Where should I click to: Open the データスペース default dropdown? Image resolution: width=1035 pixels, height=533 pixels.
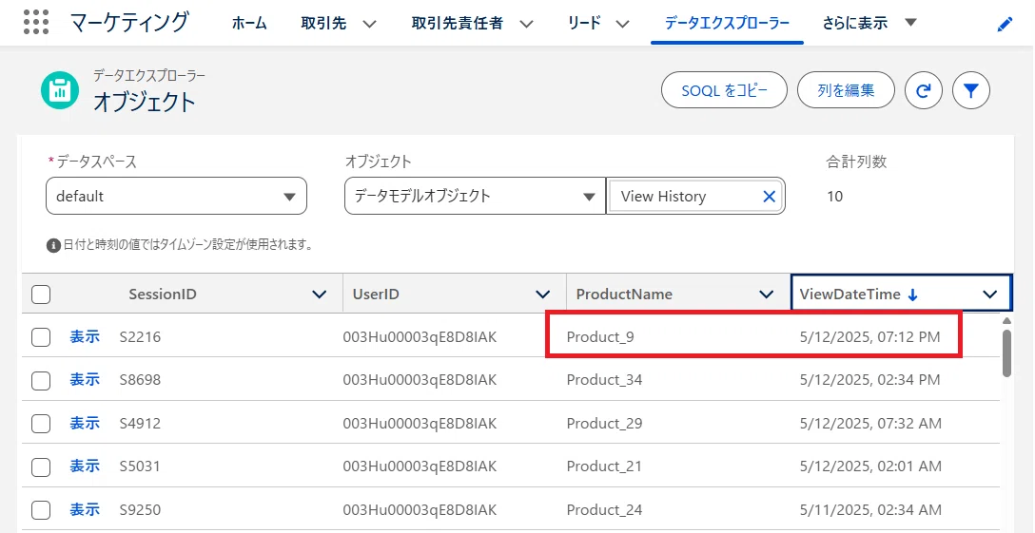click(x=176, y=196)
